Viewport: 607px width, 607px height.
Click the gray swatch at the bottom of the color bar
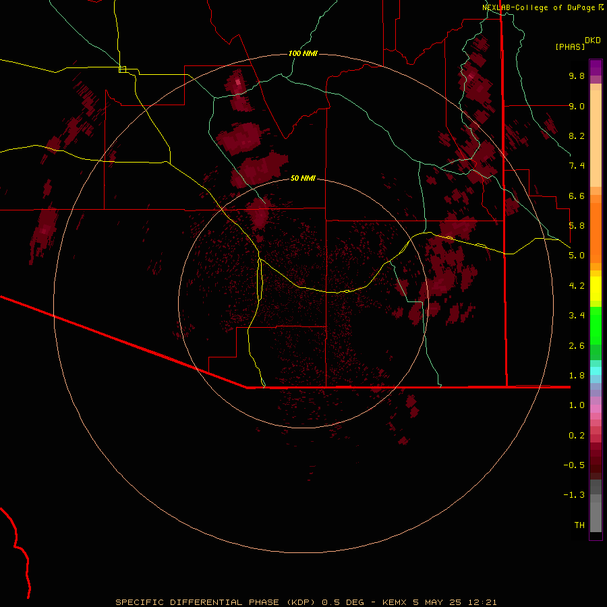tap(596, 517)
